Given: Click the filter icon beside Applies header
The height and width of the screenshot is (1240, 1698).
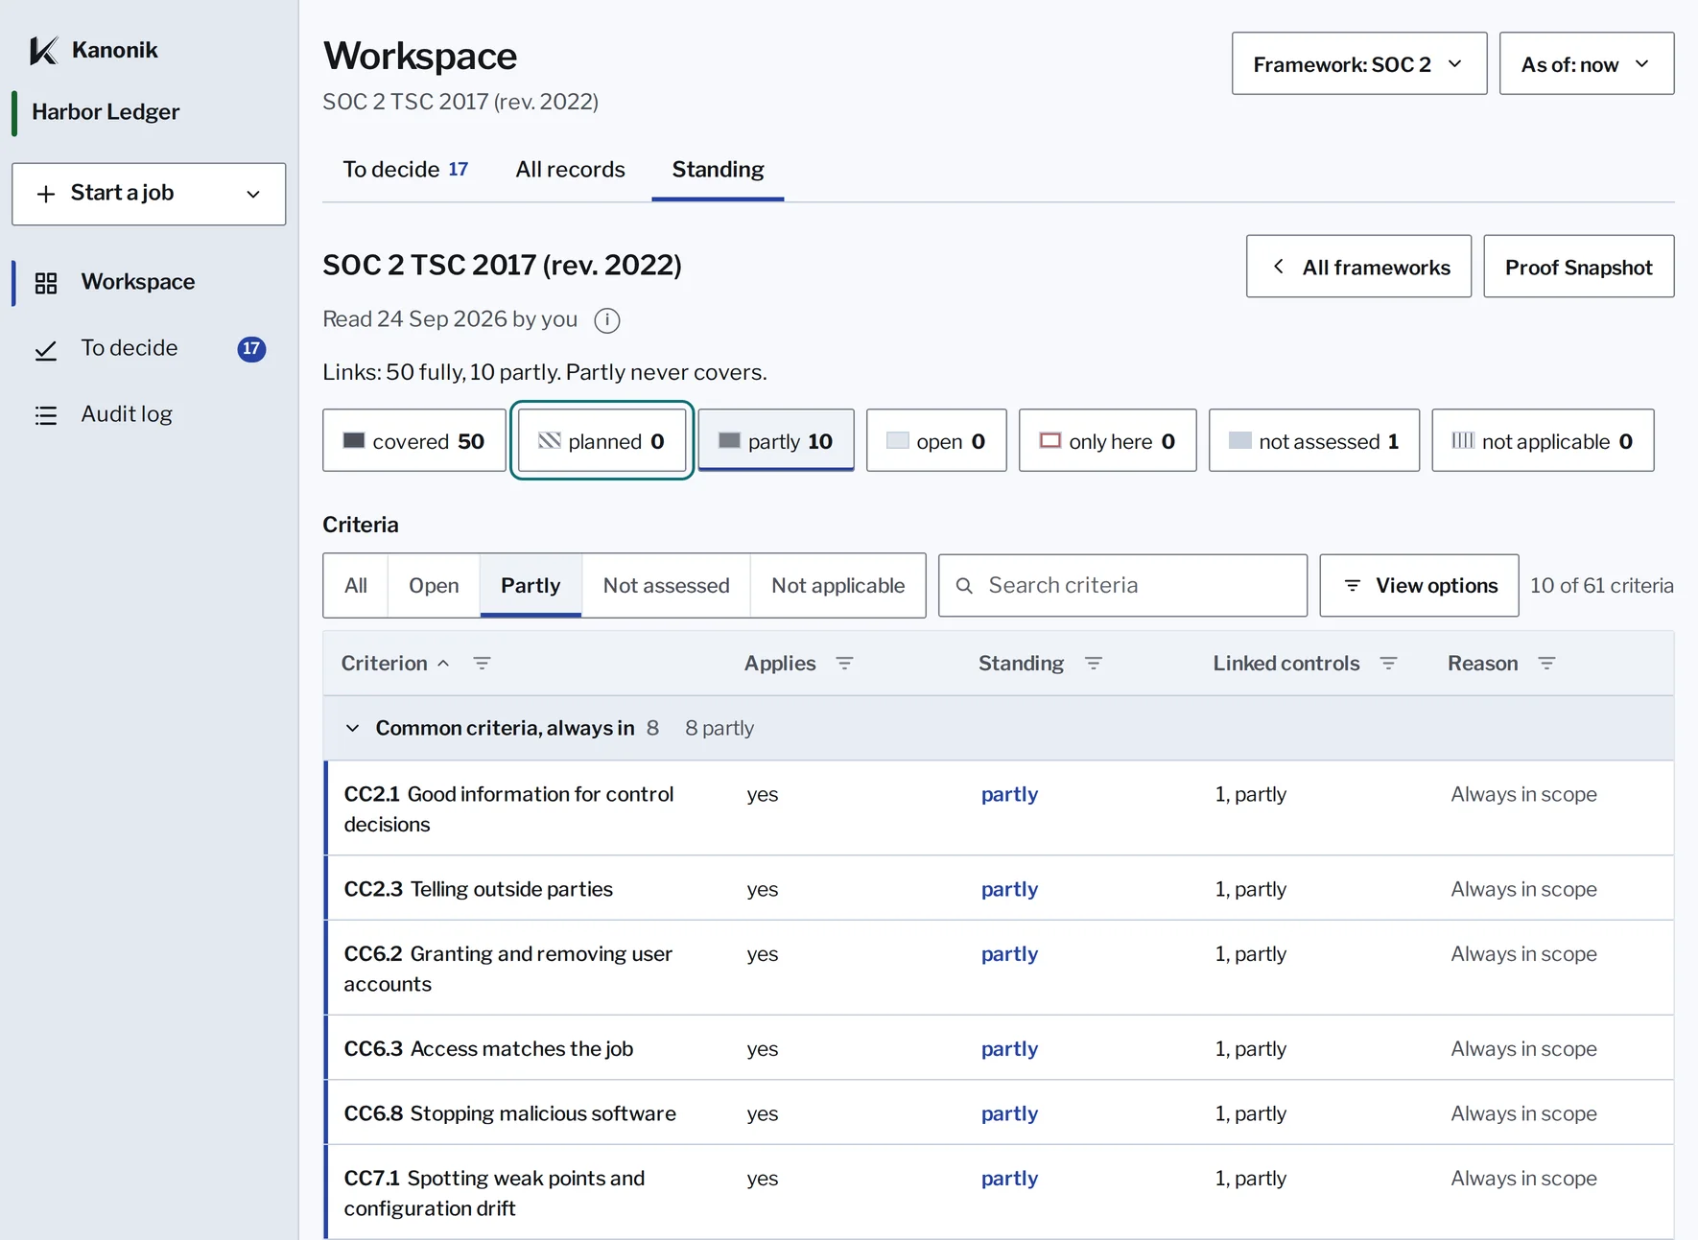Looking at the screenshot, I should coord(844,664).
